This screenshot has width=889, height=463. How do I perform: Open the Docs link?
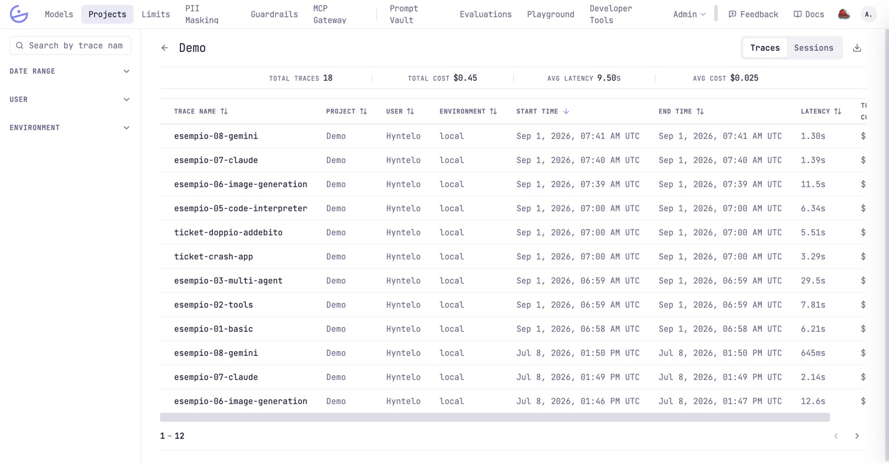coord(808,14)
